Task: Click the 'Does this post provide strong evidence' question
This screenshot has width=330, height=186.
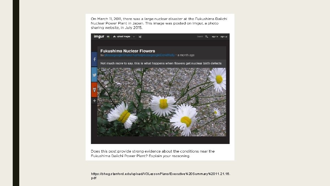Action: [x=153, y=154]
